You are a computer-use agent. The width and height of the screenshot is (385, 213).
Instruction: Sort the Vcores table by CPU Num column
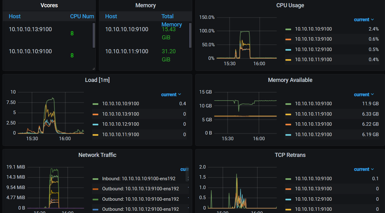pos(82,16)
